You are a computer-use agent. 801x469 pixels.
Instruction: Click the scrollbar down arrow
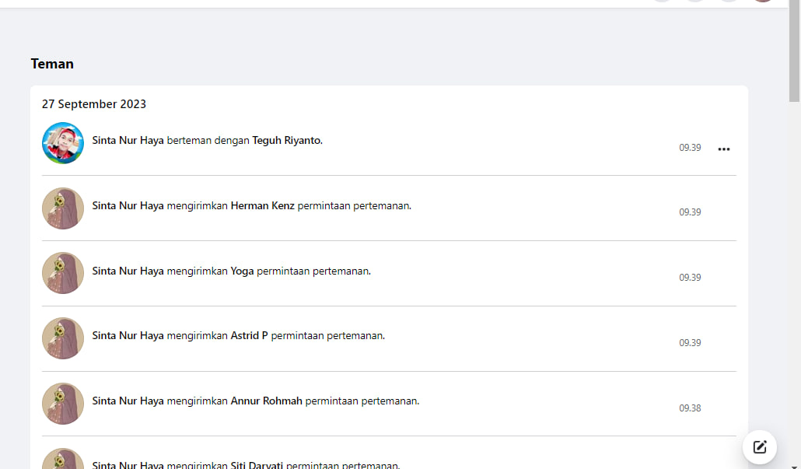pos(794,466)
